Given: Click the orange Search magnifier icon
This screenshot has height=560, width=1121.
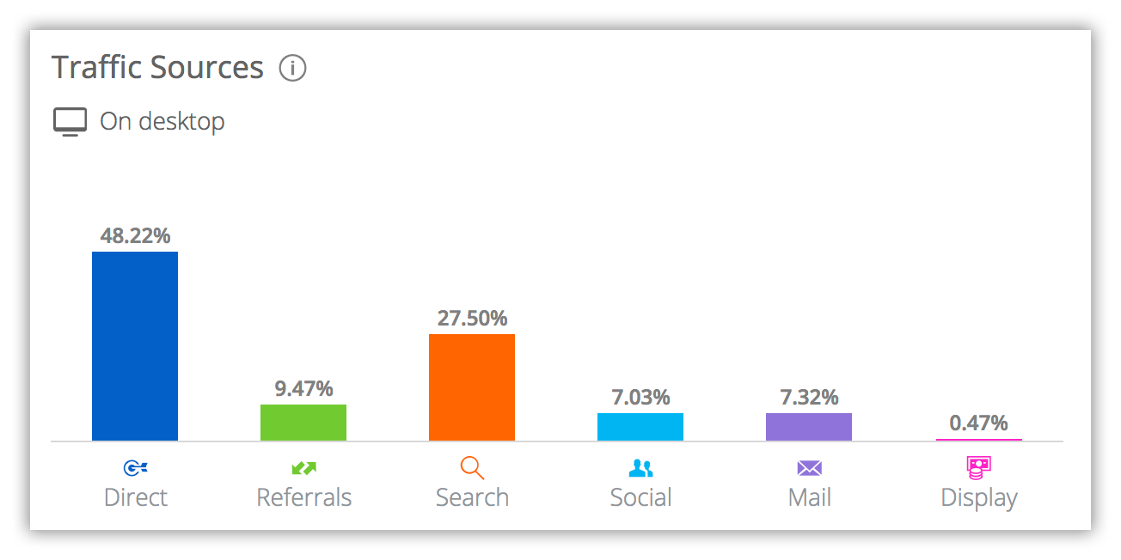Looking at the screenshot, I should (x=472, y=468).
